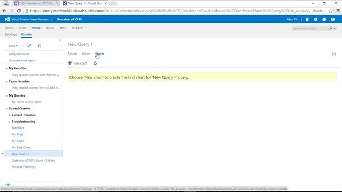
Task: Go back in browser history
Action: (x=4, y=11)
